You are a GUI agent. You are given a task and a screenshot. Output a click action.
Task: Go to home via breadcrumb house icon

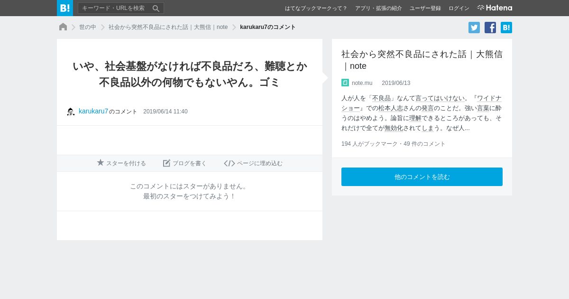point(63,27)
